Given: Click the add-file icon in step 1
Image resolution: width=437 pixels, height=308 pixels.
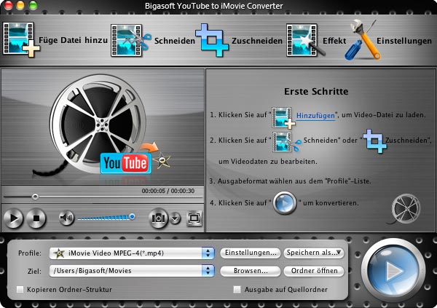Looking at the screenshot, I should click(283, 118).
